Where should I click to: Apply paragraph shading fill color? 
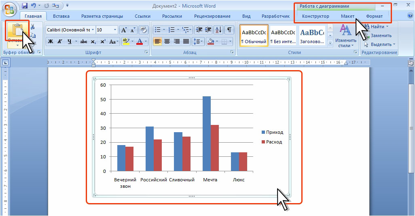tap(211, 42)
